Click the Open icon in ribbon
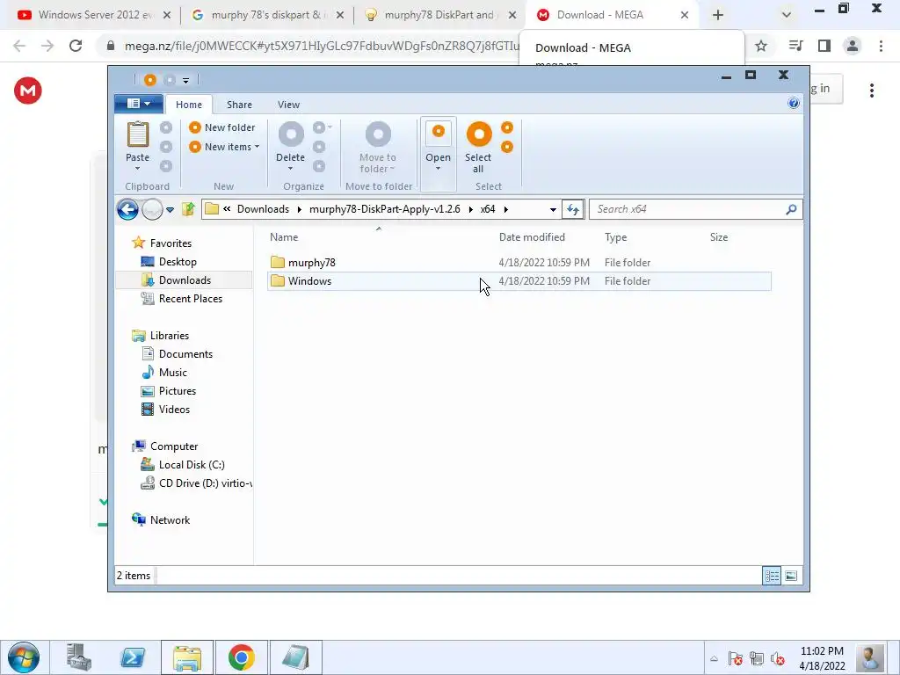 pos(438,134)
